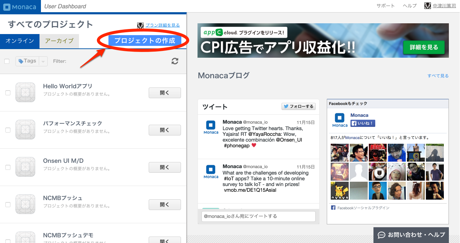This screenshot has height=243, width=460.
Task: Click the 詳細を見る banner button
Action: [x=424, y=47]
